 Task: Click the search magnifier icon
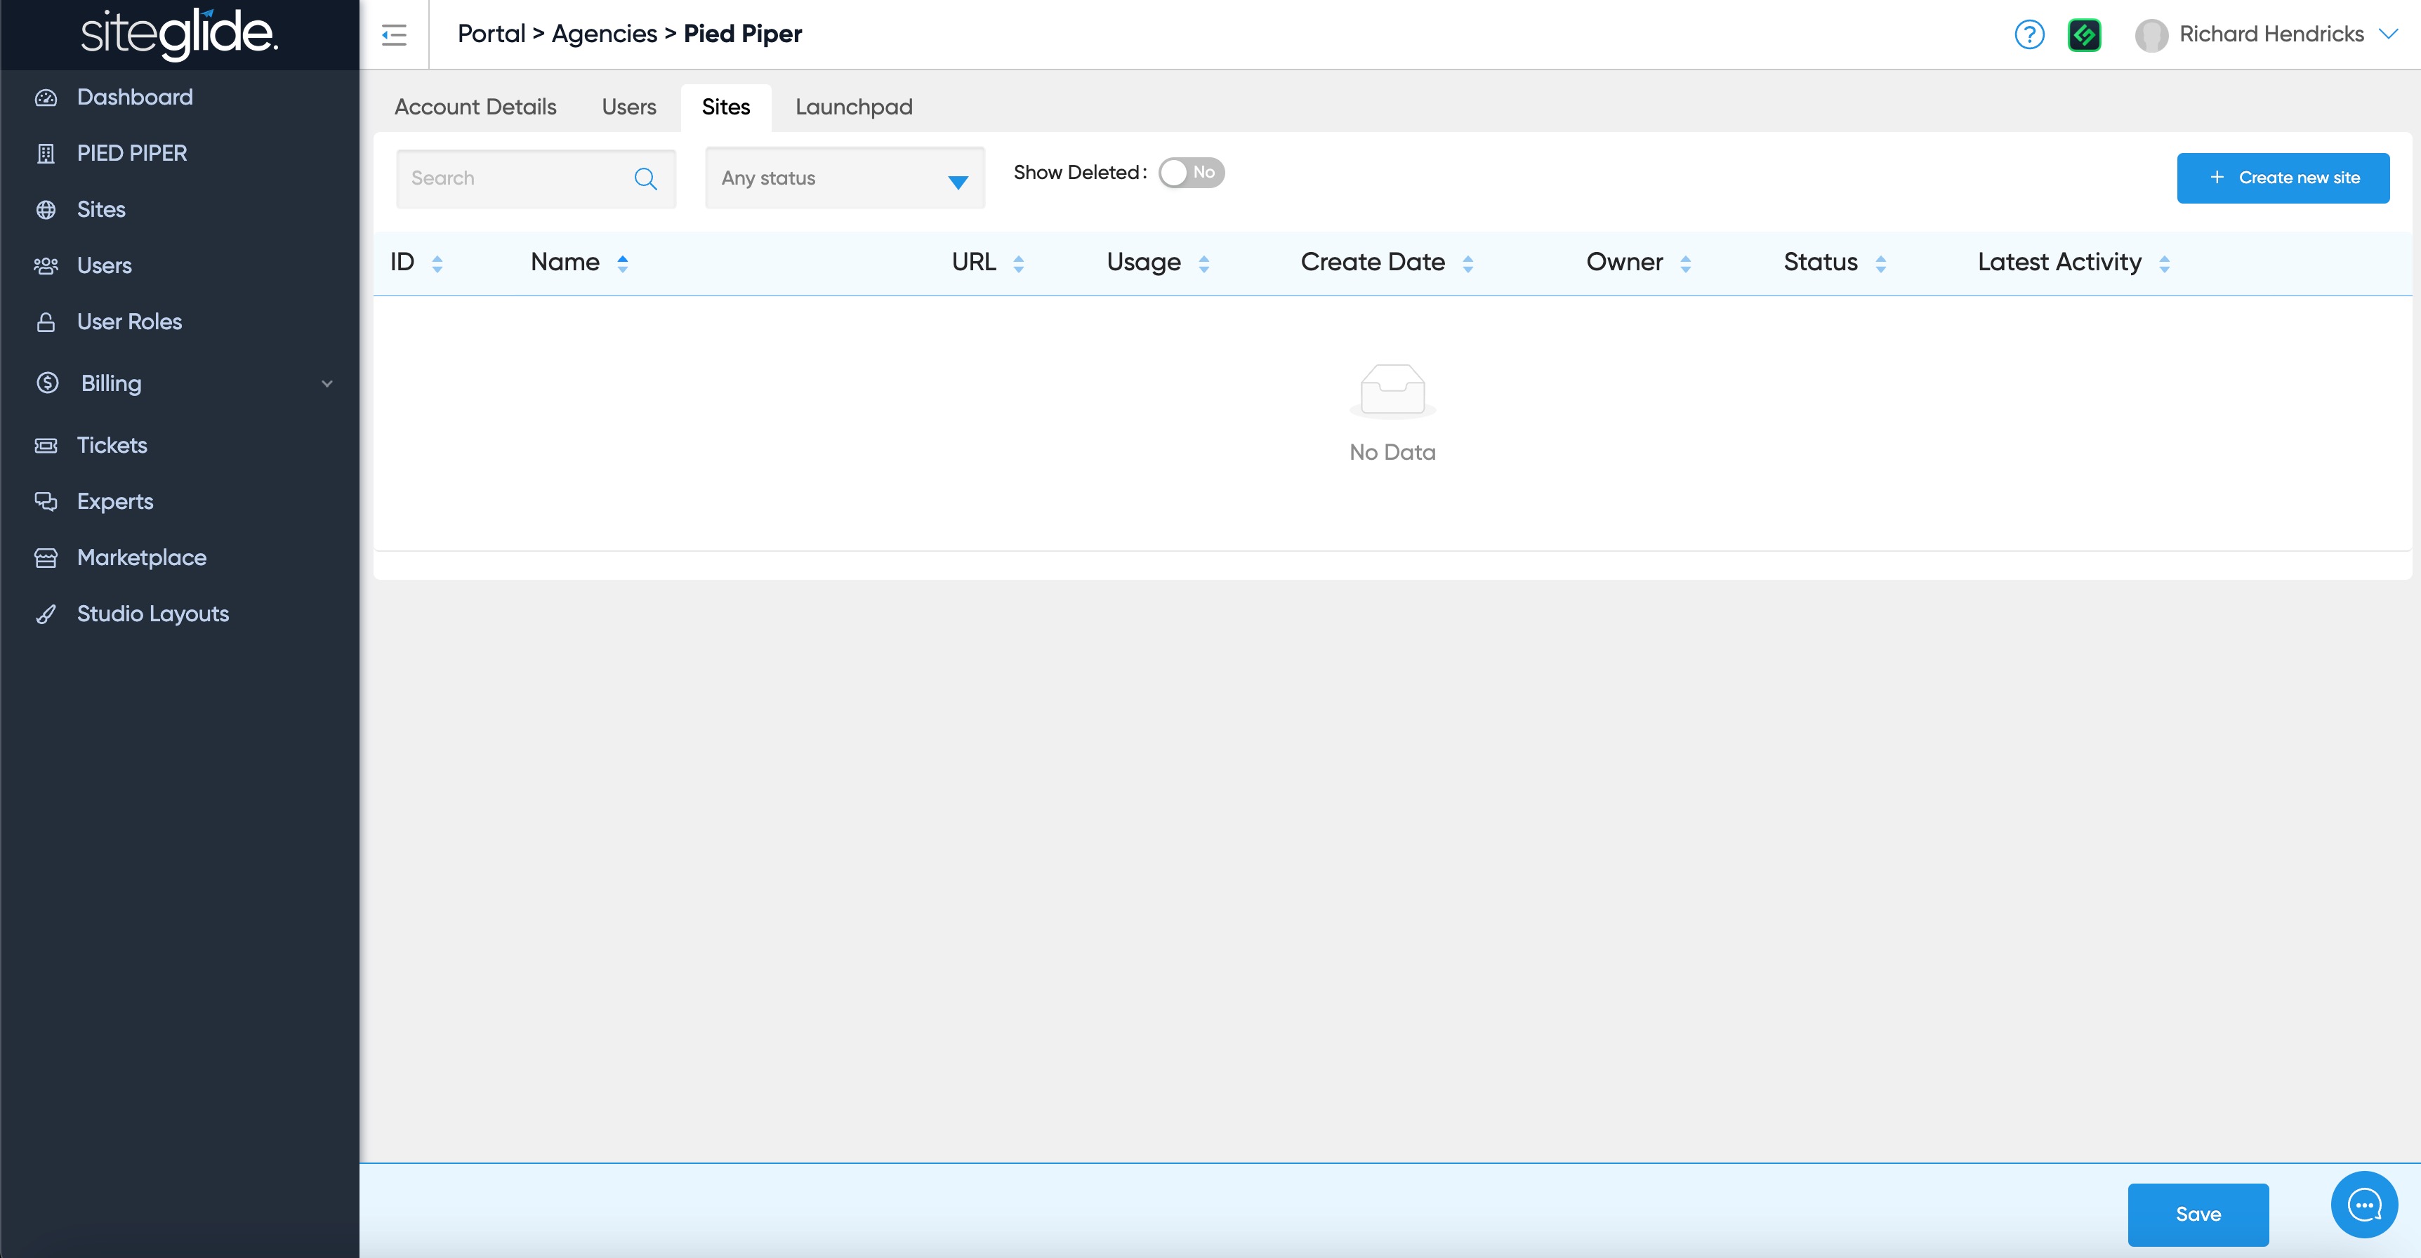646,178
